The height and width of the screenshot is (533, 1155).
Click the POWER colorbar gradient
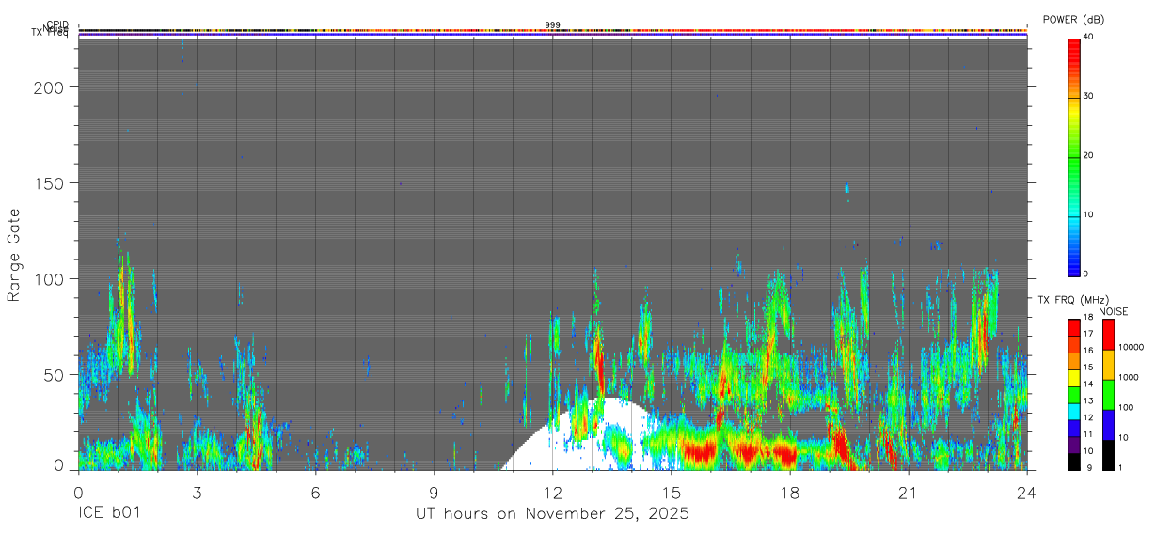[1074, 156]
